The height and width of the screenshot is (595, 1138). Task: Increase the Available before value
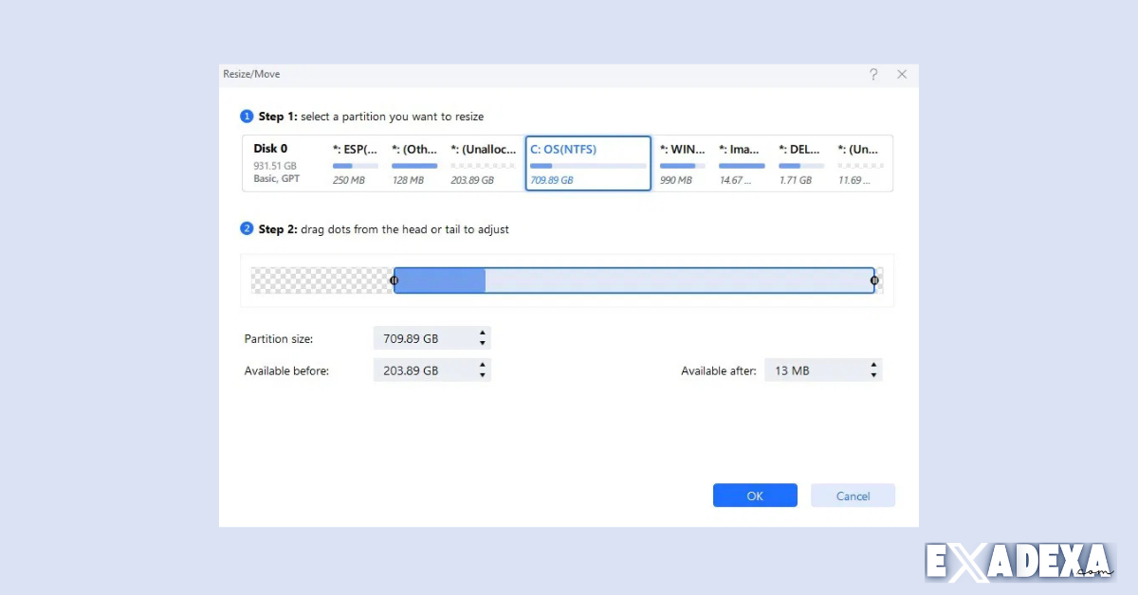[x=483, y=366]
